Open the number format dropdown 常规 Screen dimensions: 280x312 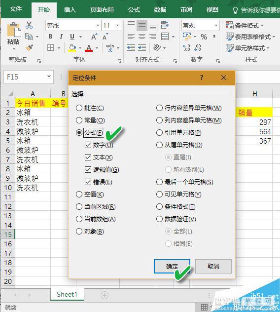216,26
